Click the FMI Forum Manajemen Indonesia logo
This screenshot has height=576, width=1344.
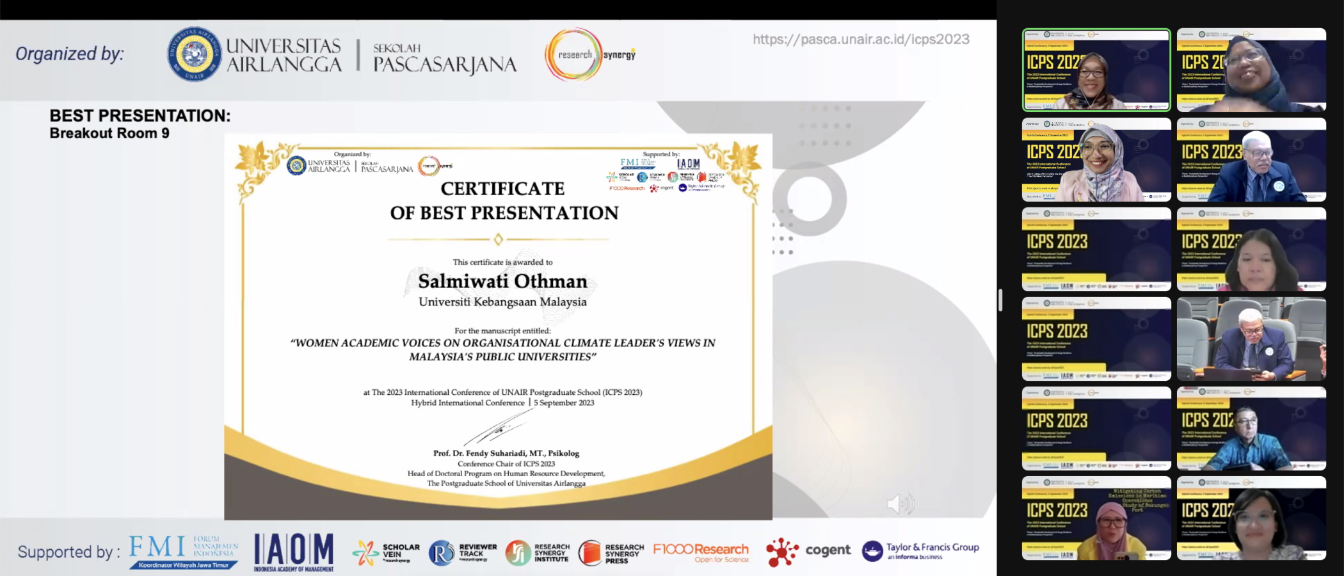(184, 552)
